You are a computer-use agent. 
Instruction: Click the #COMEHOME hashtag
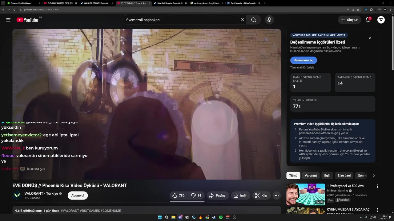click(111, 211)
